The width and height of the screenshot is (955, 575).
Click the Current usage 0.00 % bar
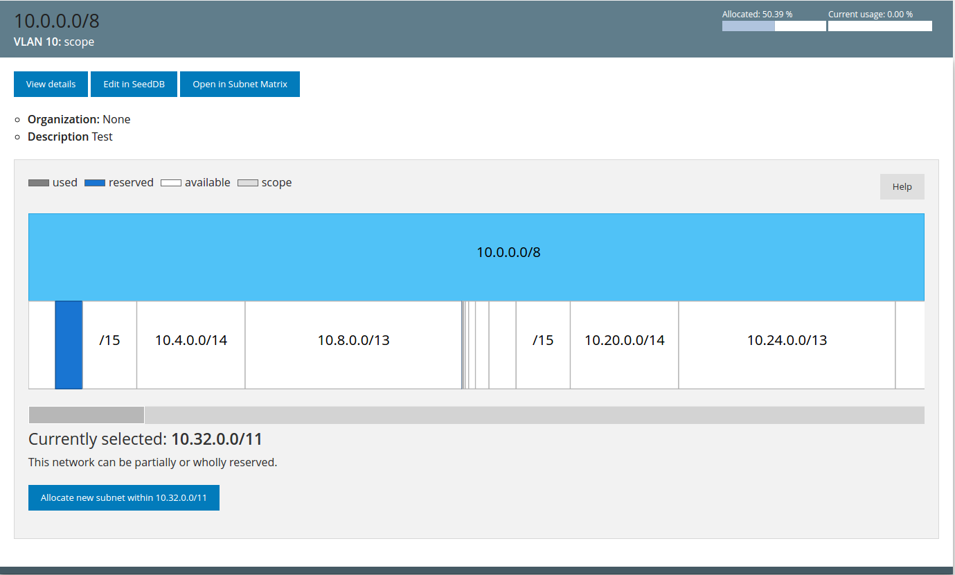(x=880, y=26)
